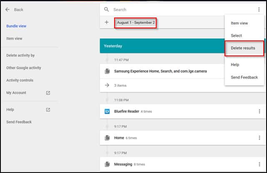267x173 pixels.
Task: Click the Bluefire Reader app icon
Action: (107, 111)
